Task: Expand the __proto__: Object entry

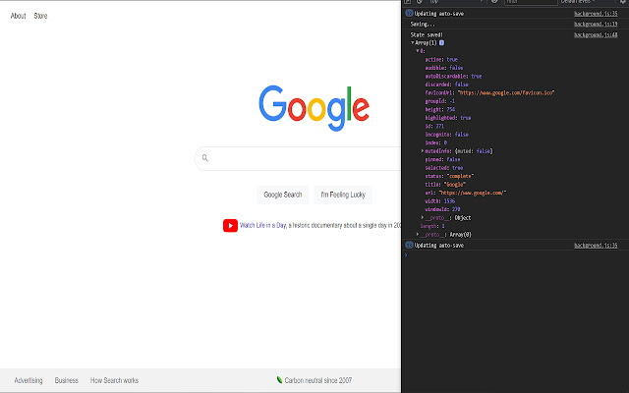Action: pyautogui.click(x=423, y=217)
